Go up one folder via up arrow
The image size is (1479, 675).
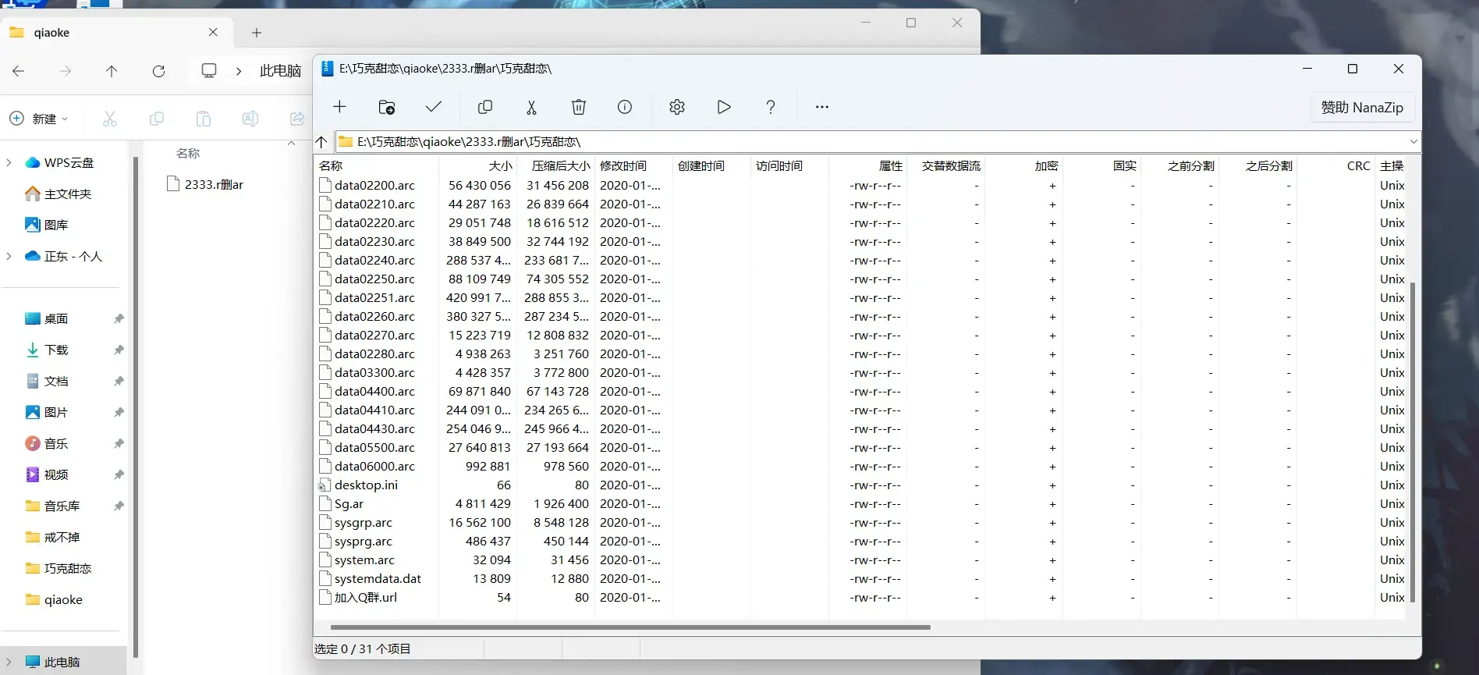[322, 141]
